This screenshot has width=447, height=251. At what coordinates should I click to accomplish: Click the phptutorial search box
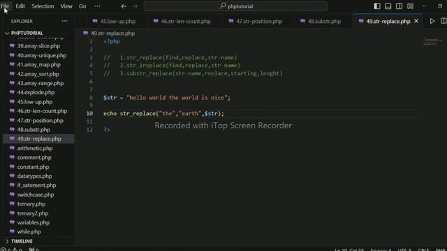(x=236, y=6)
